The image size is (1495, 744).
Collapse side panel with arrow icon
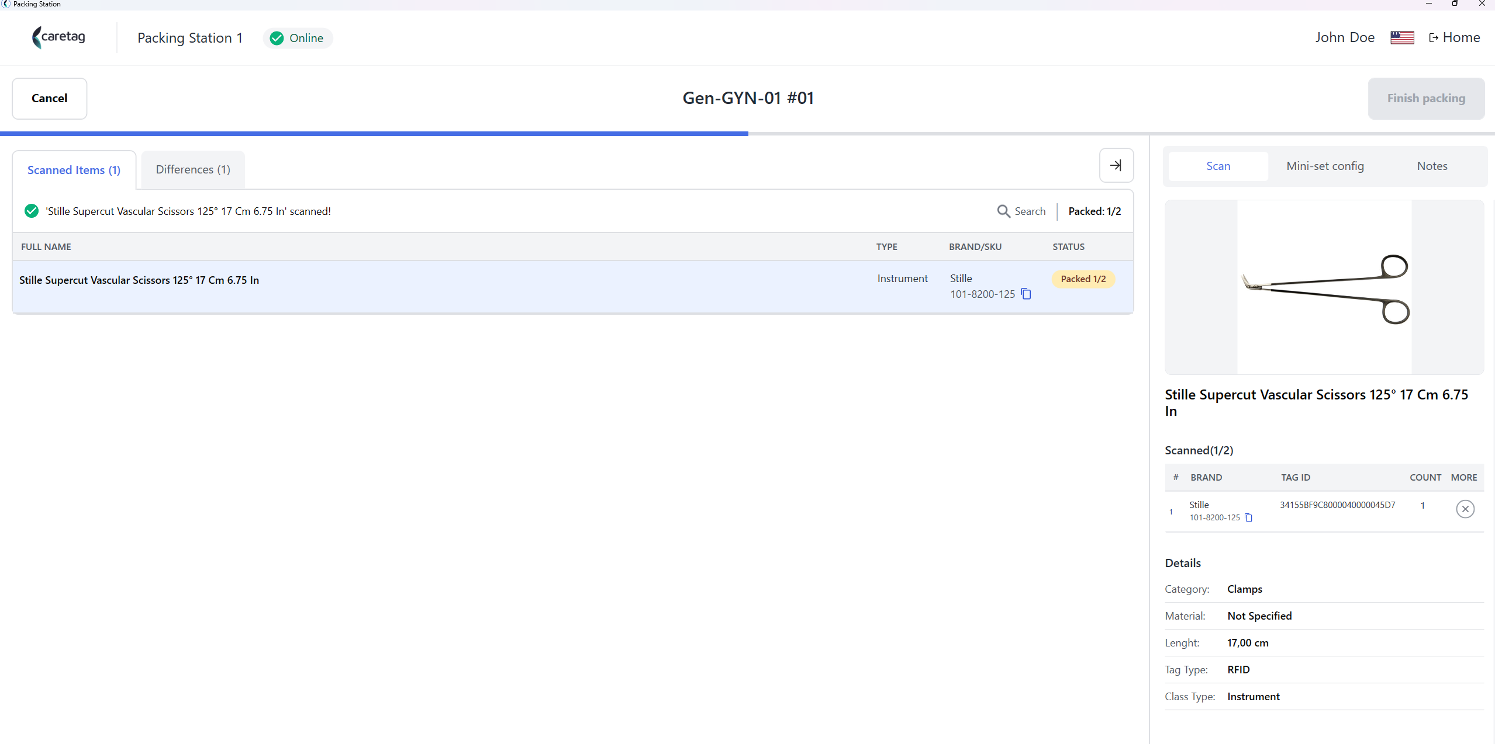(x=1116, y=165)
